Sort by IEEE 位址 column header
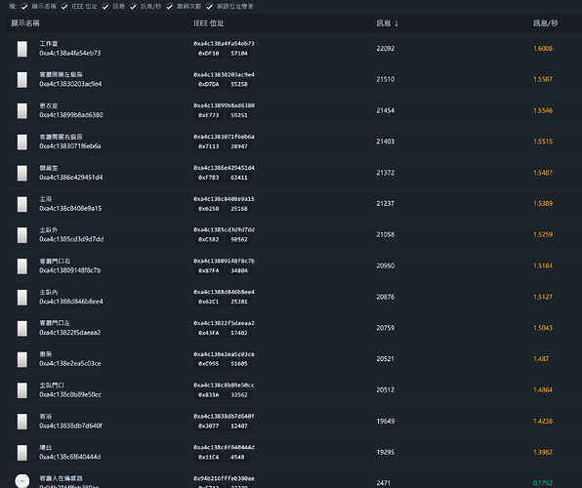 [x=209, y=23]
